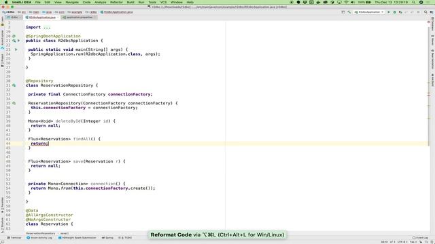This screenshot has height=244, width=435.
Task: Click the example breadcrumb package
Action: (x=75, y=12)
